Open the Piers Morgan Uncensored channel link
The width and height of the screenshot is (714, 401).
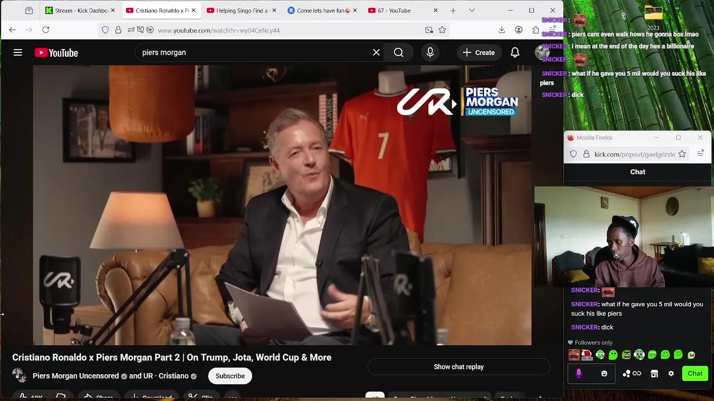point(75,376)
